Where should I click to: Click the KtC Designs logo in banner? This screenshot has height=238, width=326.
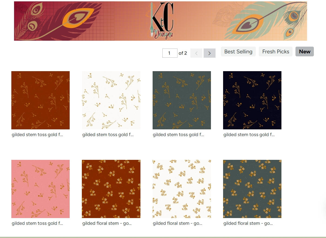[162, 21]
